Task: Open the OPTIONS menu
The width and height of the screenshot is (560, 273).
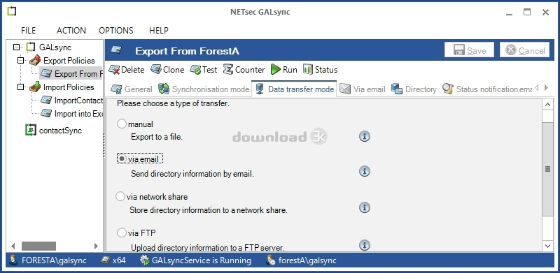Action: click(116, 31)
